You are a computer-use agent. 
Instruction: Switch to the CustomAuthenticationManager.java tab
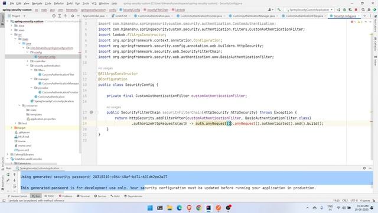253,16
